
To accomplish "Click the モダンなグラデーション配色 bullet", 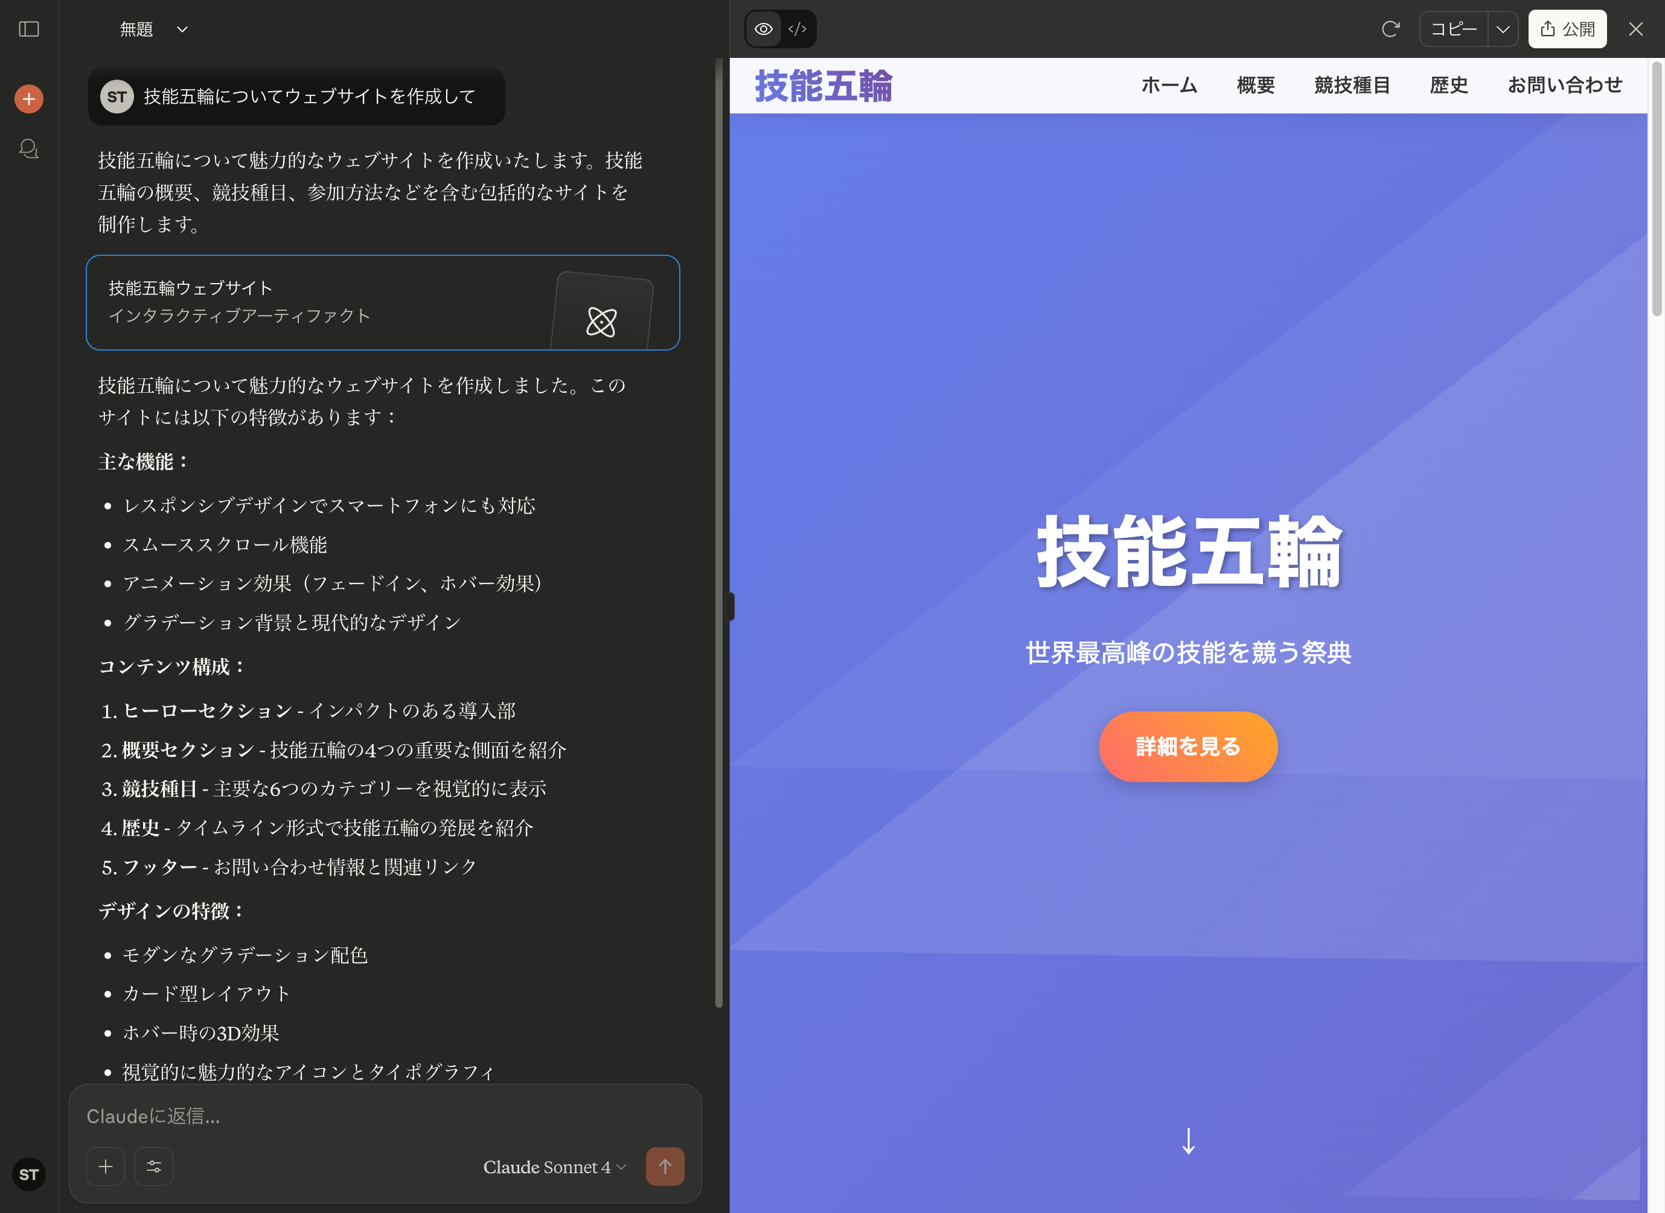I will [244, 955].
